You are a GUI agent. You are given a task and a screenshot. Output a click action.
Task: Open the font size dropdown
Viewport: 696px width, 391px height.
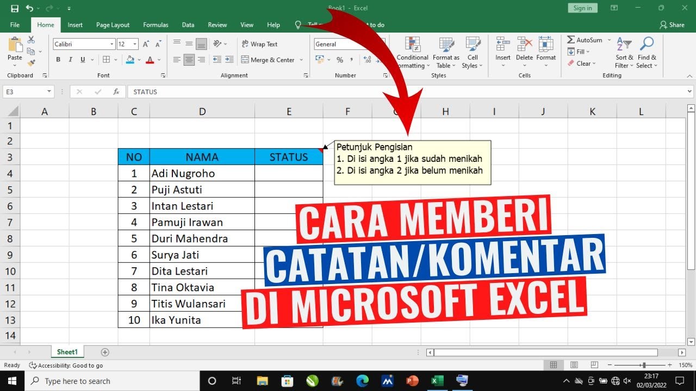point(135,44)
